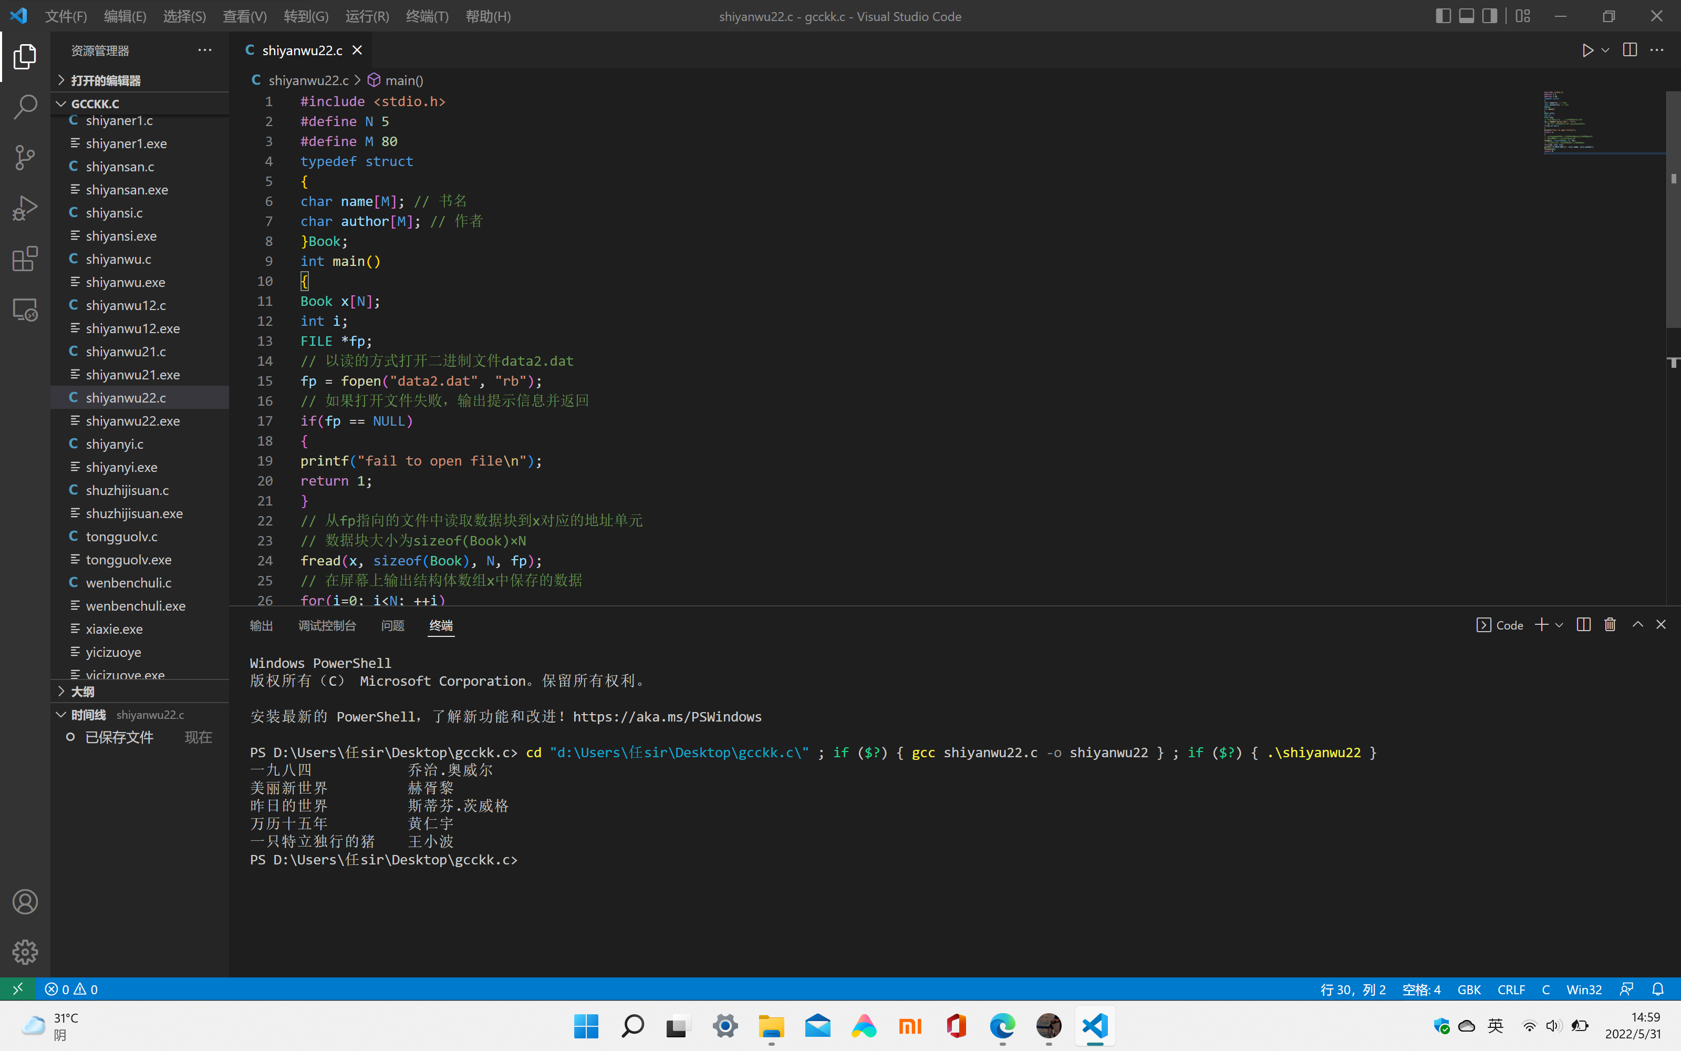
Task: Open Explorer views and more actions
Action: pos(205,50)
